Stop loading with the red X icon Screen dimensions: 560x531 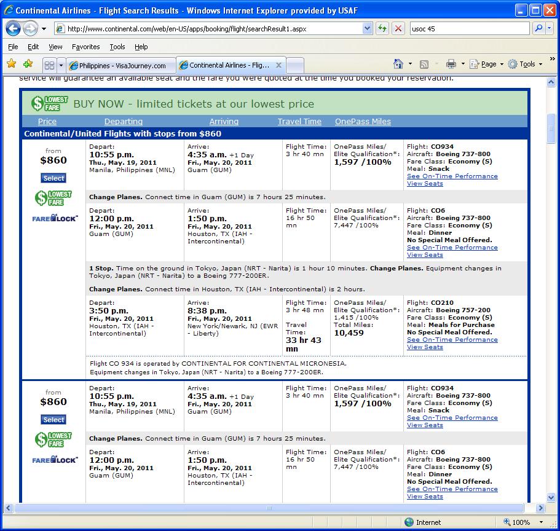398,28
